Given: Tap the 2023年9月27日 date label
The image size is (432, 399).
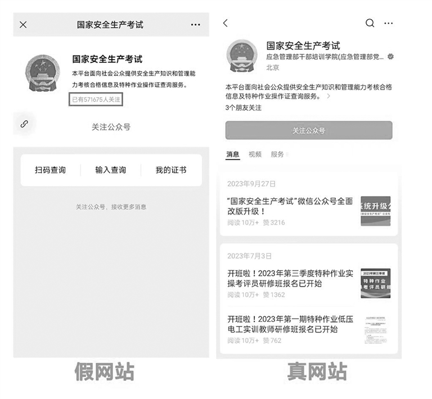Looking at the screenshot, I should coord(251,184).
